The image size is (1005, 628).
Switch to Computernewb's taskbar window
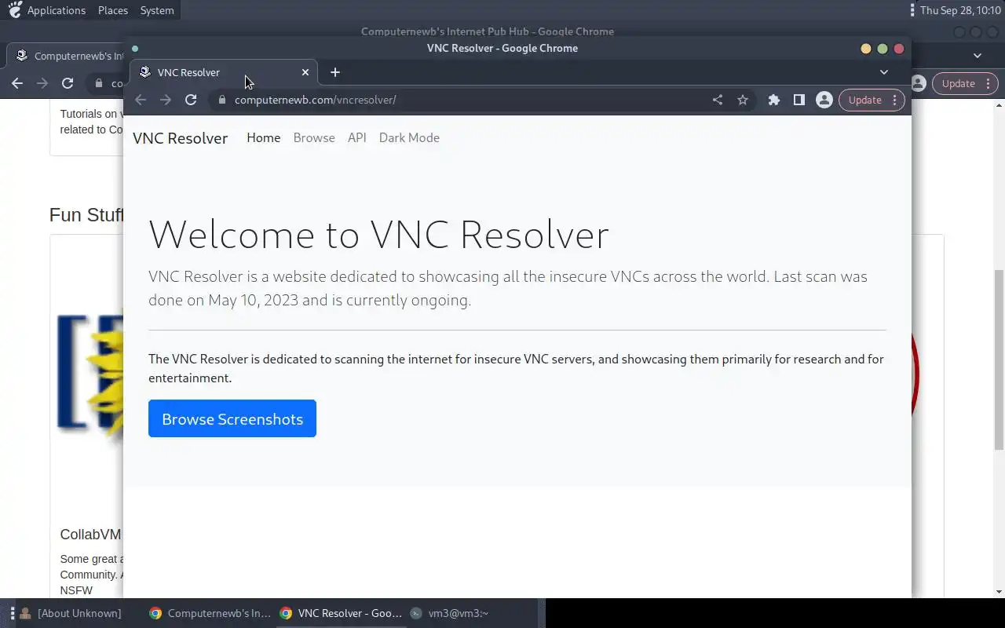coord(210,613)
